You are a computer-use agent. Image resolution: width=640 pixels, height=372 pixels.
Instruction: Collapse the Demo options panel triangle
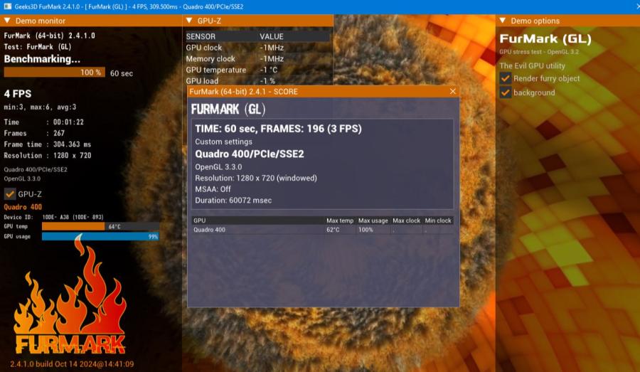click(503, 21)
